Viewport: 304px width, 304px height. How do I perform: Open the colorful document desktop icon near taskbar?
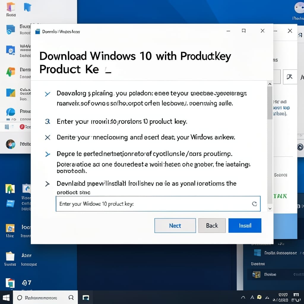click(x=10, y=283)
